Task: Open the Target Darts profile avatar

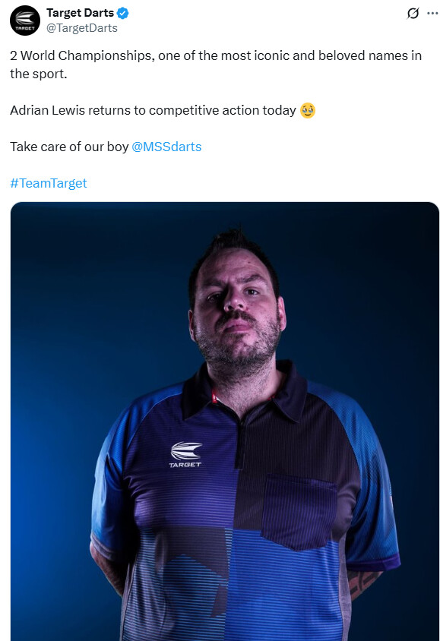Action: click(x=25, y=21)
